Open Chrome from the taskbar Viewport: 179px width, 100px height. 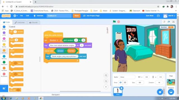click(x=41, y=98)
